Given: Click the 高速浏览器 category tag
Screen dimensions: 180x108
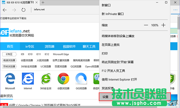Looking at the screenshot, I should [9, 60].
